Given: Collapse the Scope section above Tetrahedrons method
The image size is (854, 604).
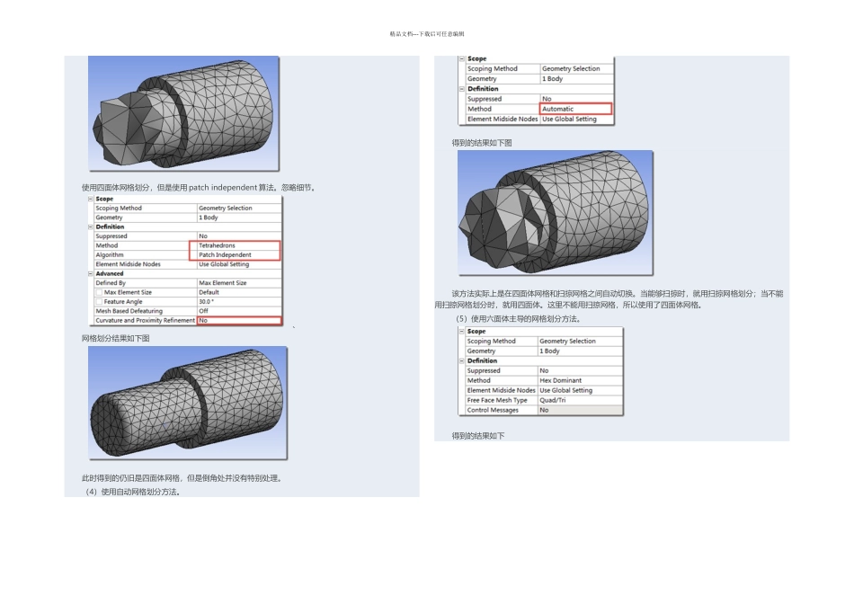Looking at the screenshot, I should coord(91,199).
